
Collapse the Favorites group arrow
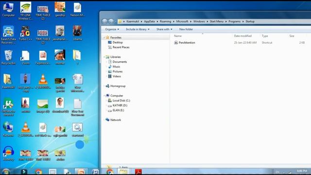(x=104, y=37)
